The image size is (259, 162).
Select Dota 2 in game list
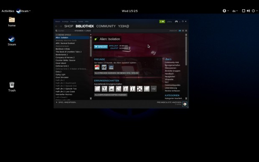pyautogui.click(x=58, y=72)
